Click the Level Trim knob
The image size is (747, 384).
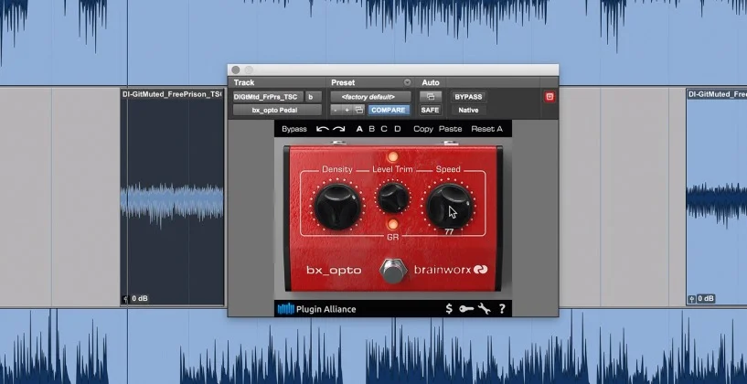(392, 197)
